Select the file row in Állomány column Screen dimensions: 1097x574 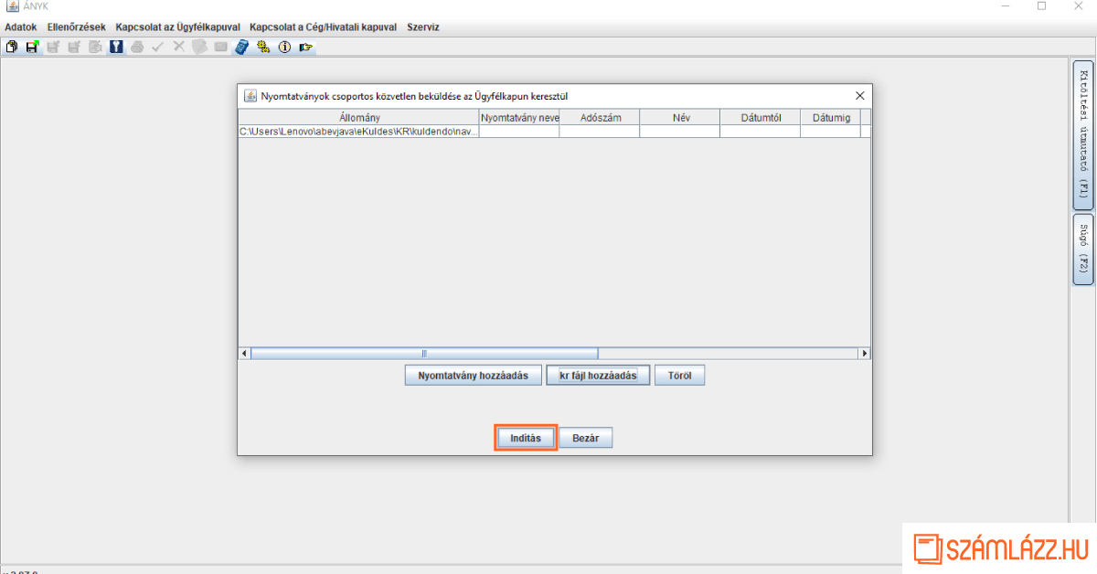point(358,132)
